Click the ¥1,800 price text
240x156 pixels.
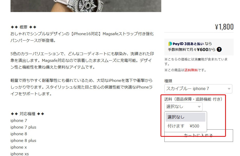click(224, 27)
